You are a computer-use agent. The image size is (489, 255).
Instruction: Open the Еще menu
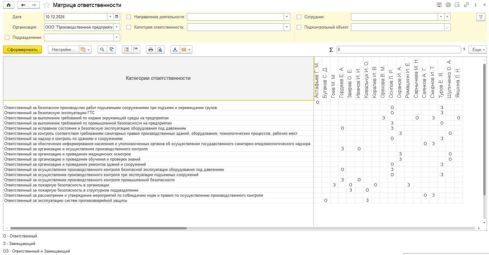coord(477,49)
